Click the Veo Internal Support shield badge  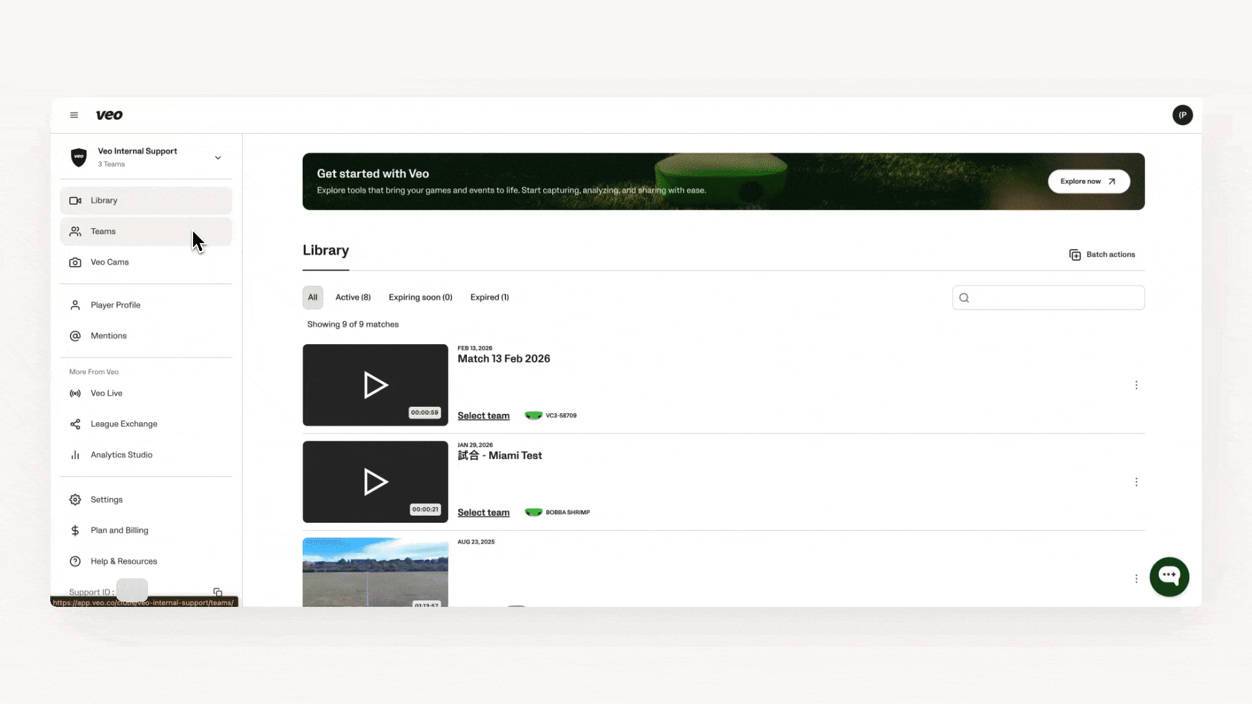(79, 157)
